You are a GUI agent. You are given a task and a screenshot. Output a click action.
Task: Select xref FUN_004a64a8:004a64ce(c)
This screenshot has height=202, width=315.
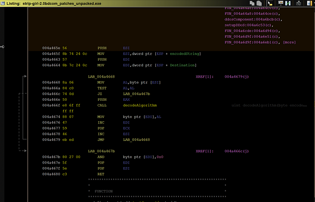252,14
